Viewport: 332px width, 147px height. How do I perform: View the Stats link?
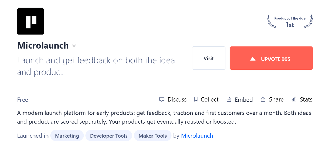coord(306,99)
